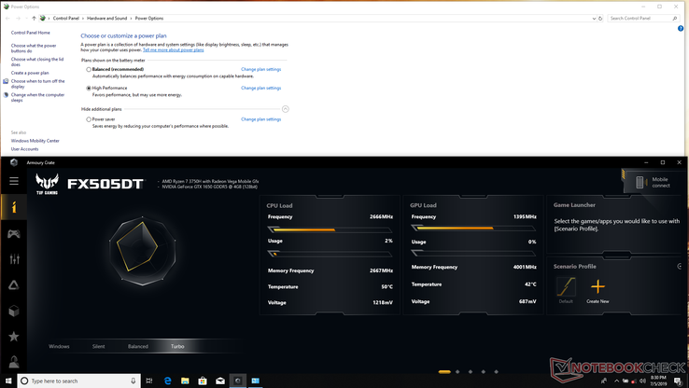The width and height of the screenshot is (689, 388).
Task: Open Task View on the taskbar
Action: pos(149,381)
